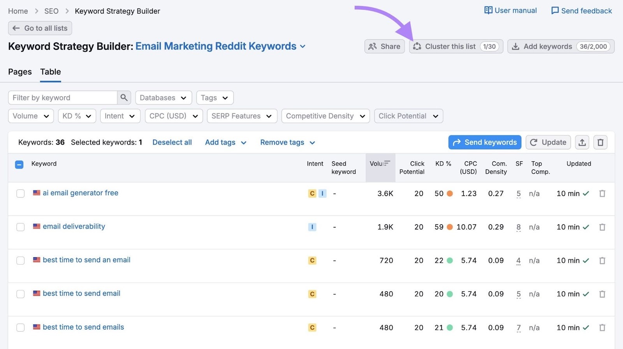
Task: Expand the Competitive Density filter
Action: click(x=325, y=116)
